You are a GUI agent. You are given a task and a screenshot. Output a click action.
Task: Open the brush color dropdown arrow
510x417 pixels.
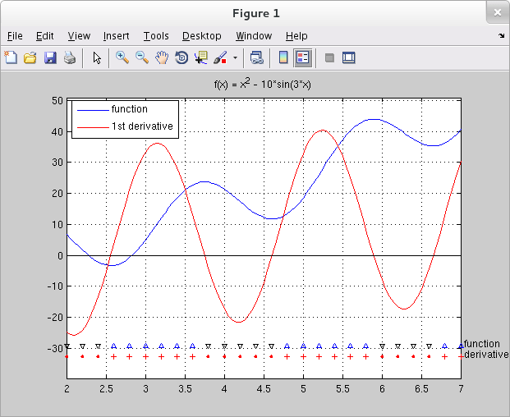click(x=235, y=58)
